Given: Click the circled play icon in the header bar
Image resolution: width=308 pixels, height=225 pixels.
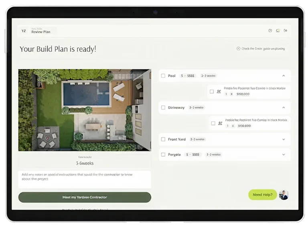Looking at the screenshot, I should (x=270, y=31).
